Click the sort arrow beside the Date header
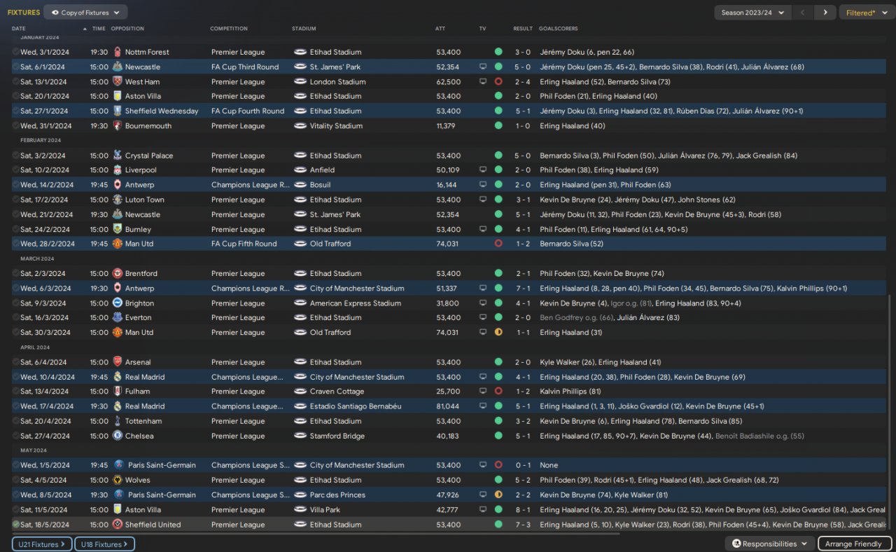Screen dimensions: 896x552 click(x=85, y=29)
